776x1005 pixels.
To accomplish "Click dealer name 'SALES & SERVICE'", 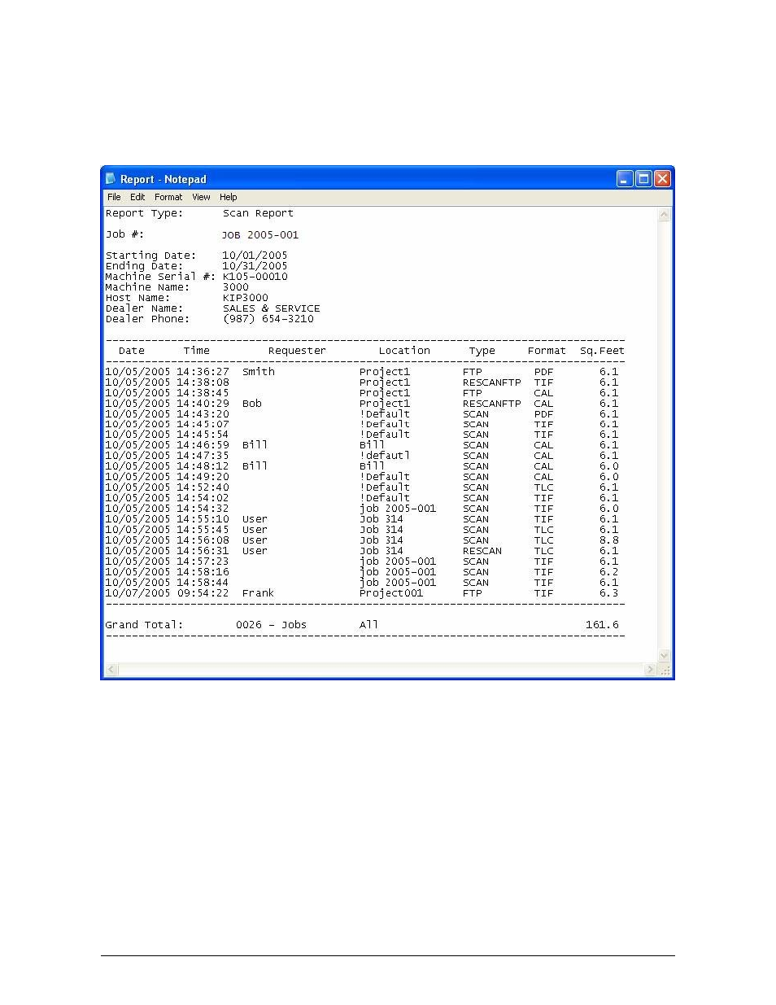I will point(271,308).
